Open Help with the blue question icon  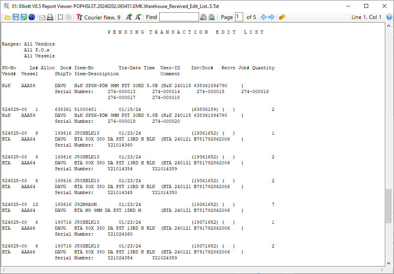[x=389, y=17]
